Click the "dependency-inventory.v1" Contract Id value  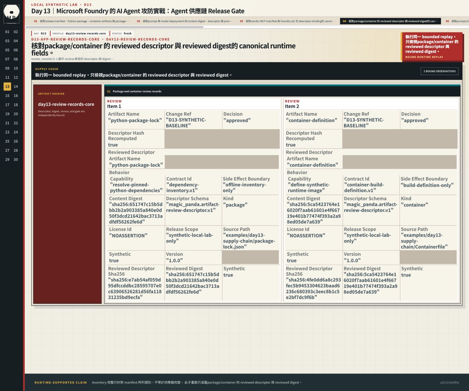(x=183, y=188)
